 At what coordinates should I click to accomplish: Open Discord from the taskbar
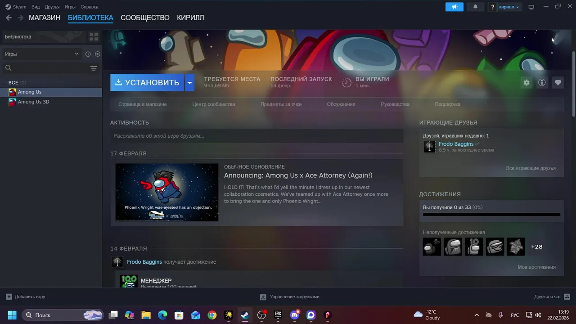coord(295,315)
